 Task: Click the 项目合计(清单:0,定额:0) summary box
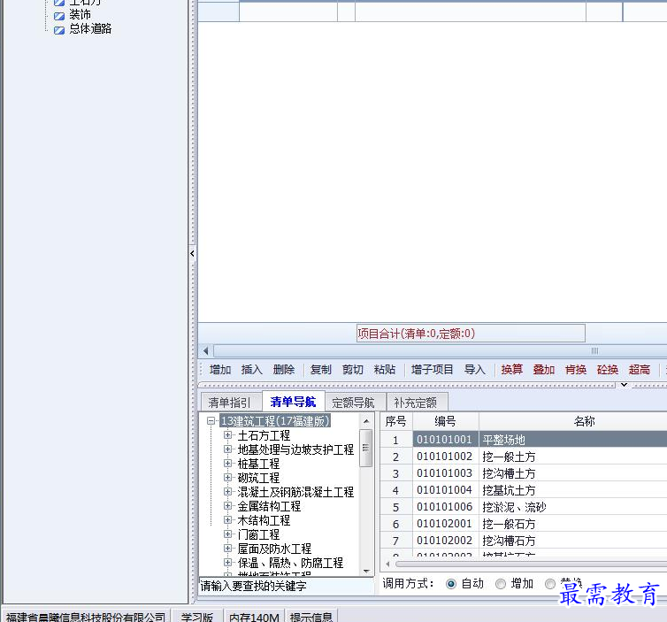tap(471, 334)
